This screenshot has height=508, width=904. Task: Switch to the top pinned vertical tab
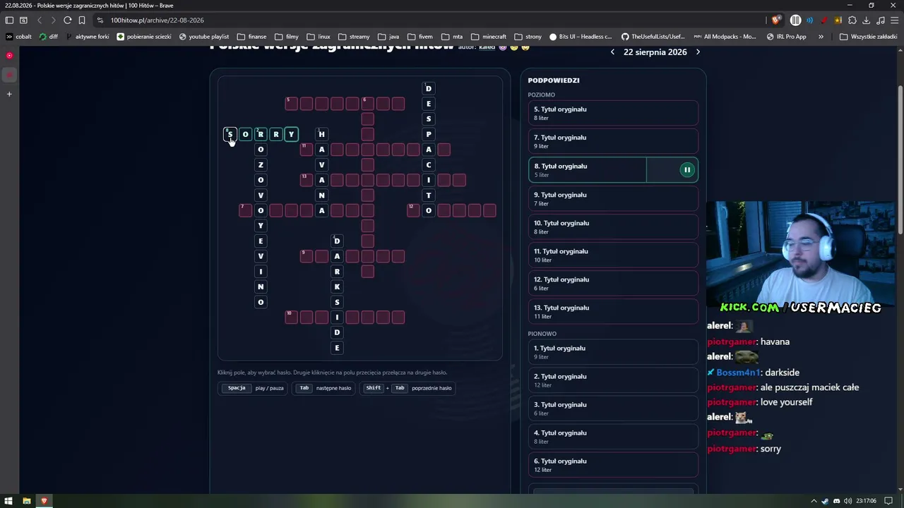pyautogui.click(x=9, y=55)
